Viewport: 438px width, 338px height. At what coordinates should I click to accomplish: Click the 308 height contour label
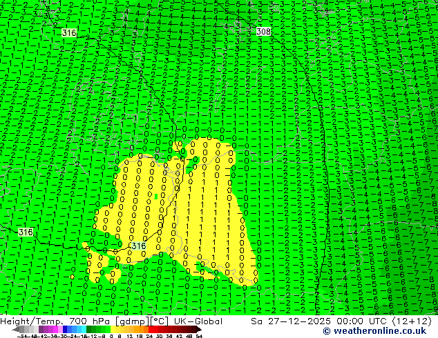coord(263,31)
